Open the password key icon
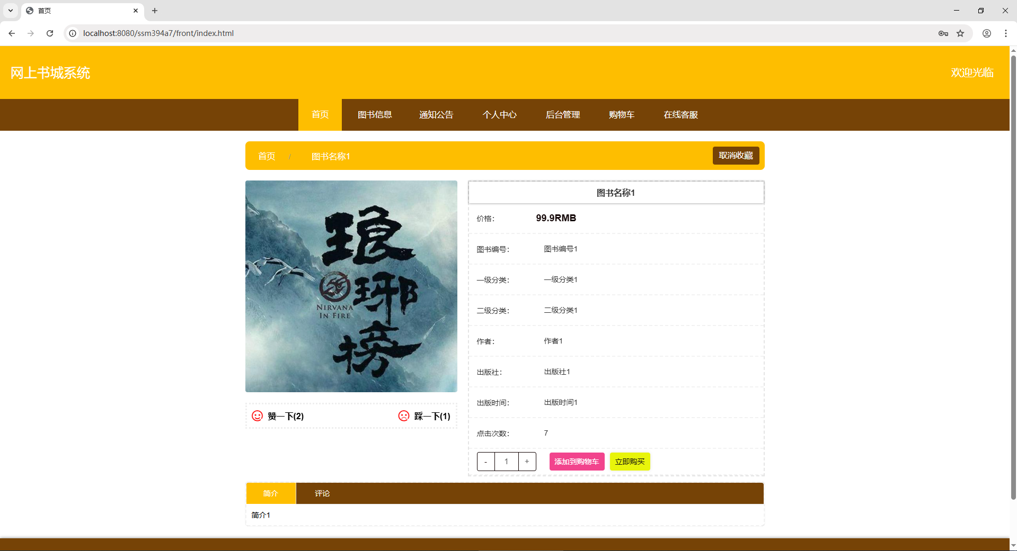 click(943, 33)
